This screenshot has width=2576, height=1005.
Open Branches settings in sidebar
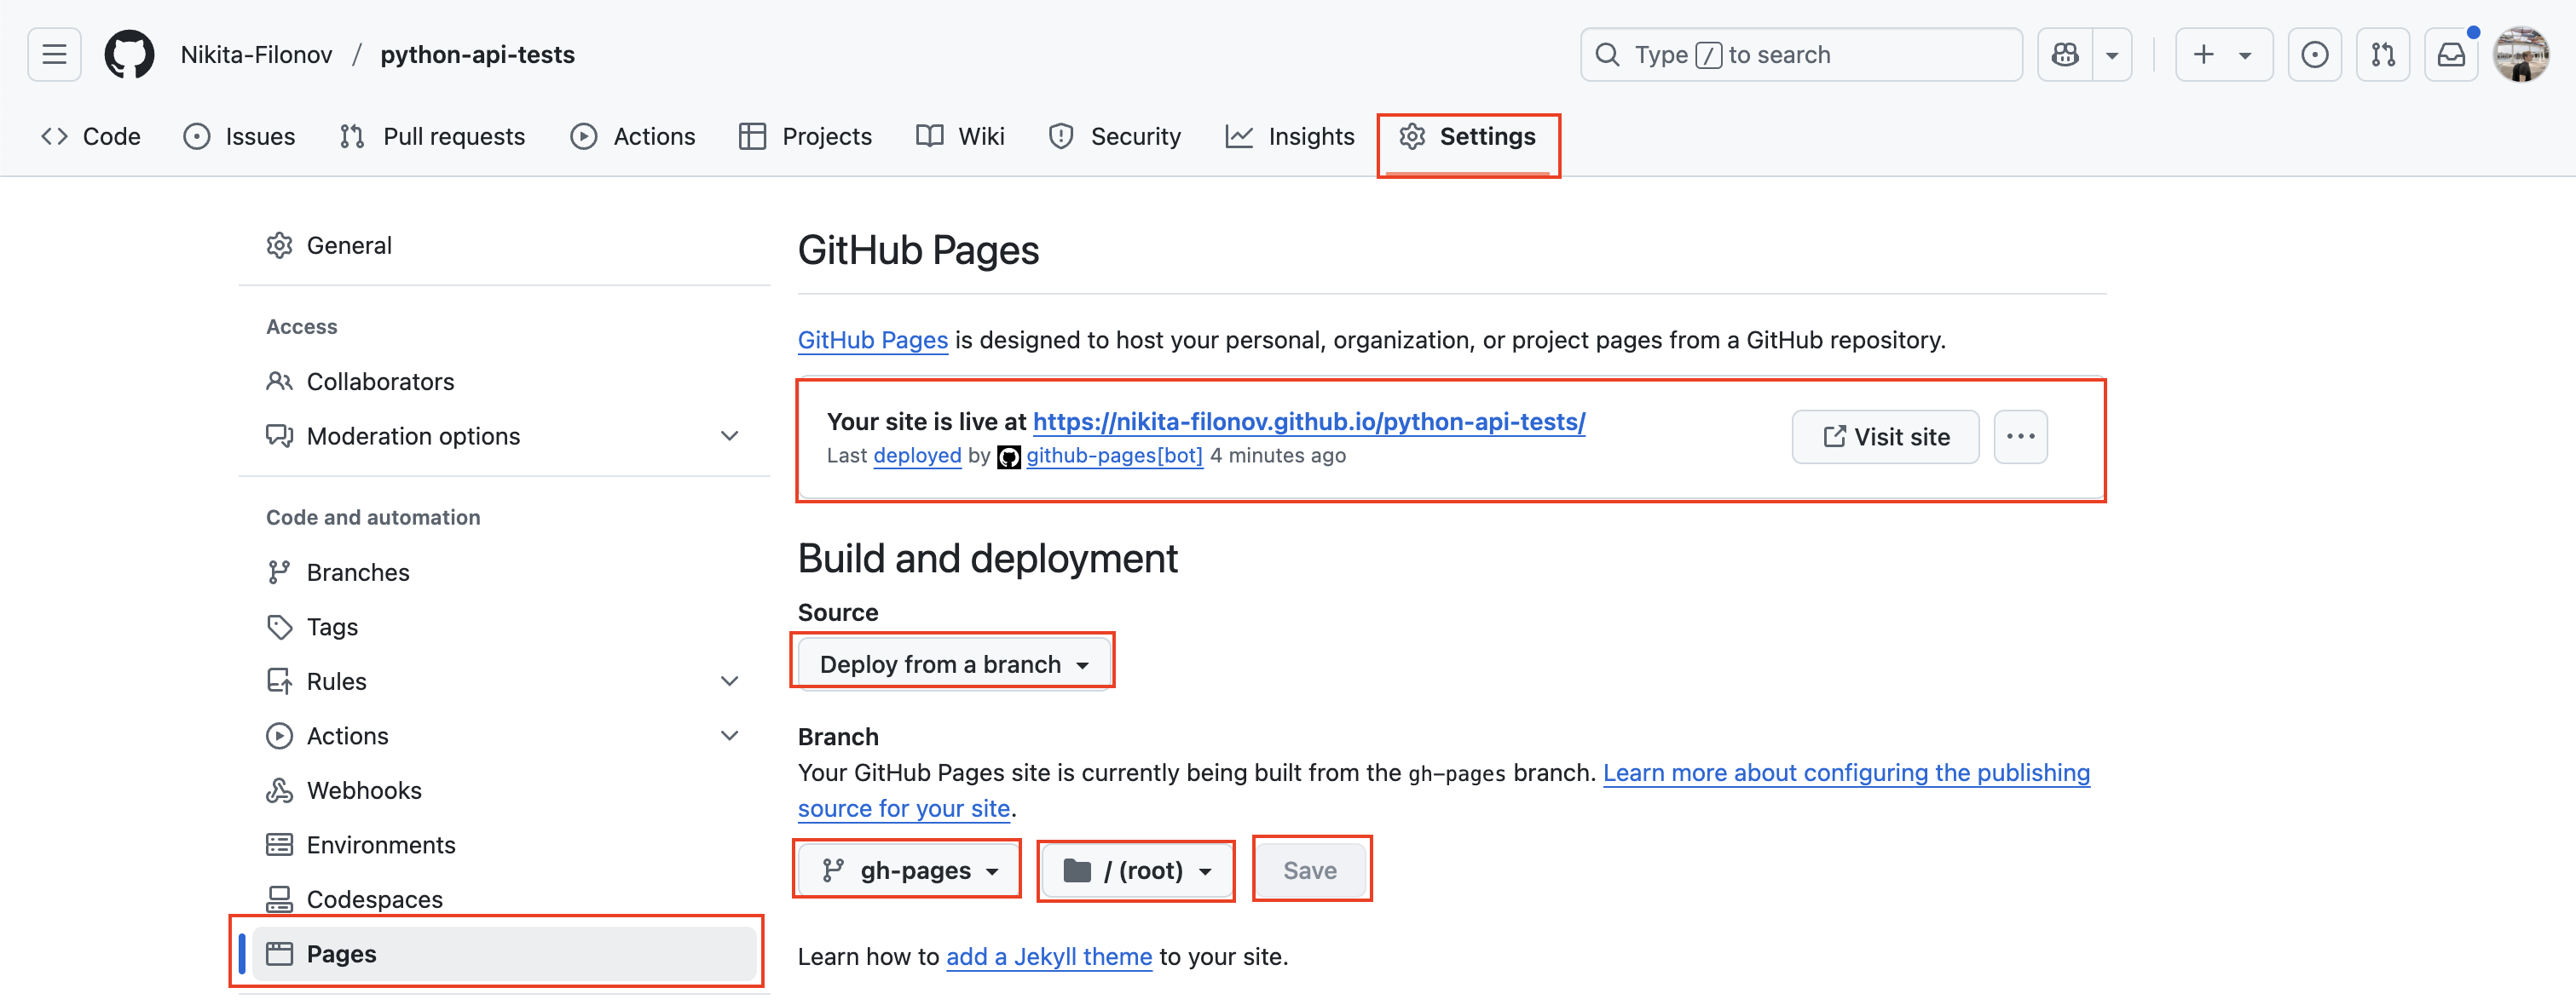coord(504,571)
